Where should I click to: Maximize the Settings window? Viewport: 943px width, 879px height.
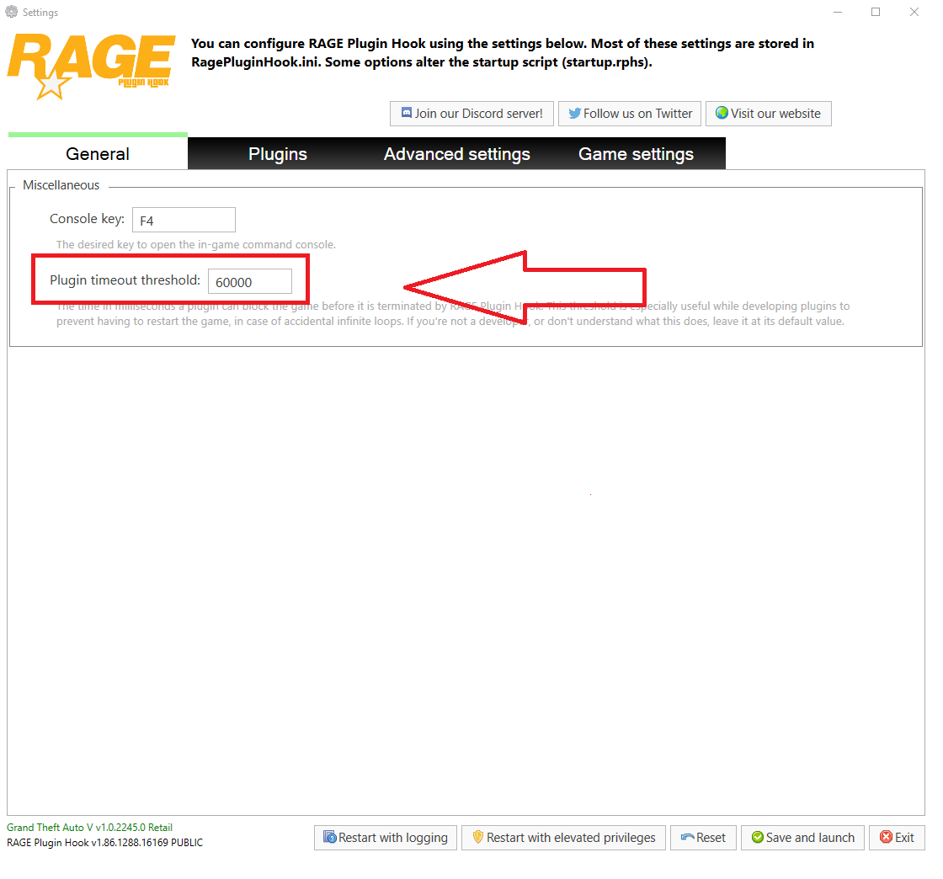[876, 12]
